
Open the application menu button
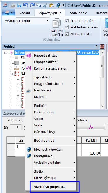point(9,12)
